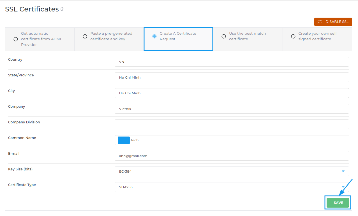The width and height of the screenshot is (358, 216).
Task: Click the green SAVE button
Action: (338, 203)
